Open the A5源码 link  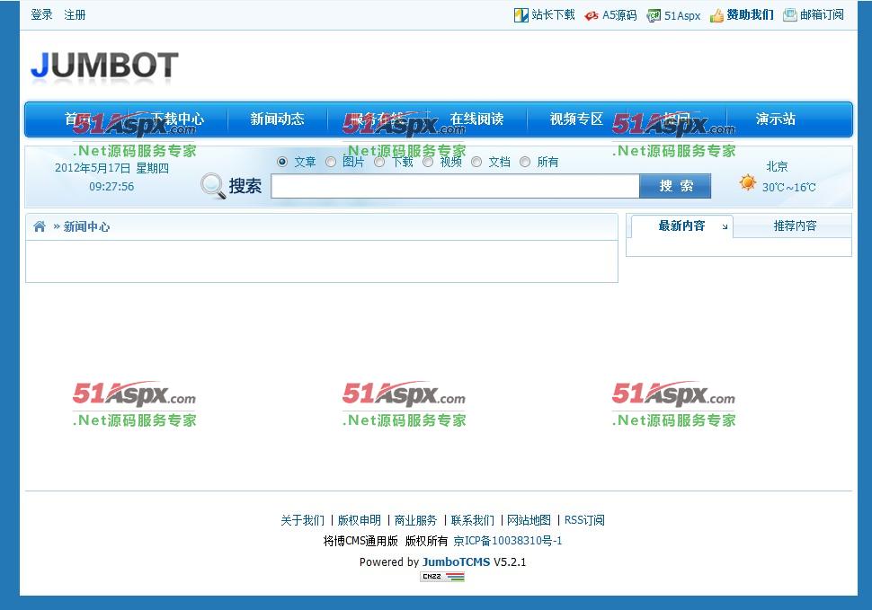pyautogui.click(x=619, y=15)
